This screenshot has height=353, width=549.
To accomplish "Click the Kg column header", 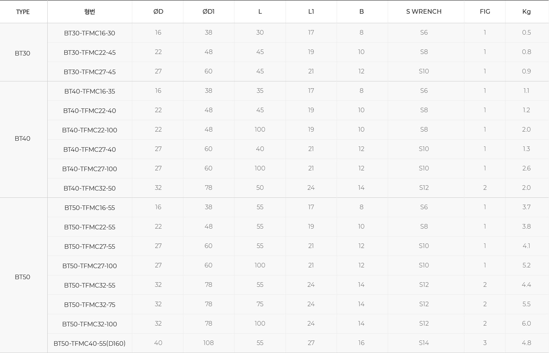I will [526, 12].
